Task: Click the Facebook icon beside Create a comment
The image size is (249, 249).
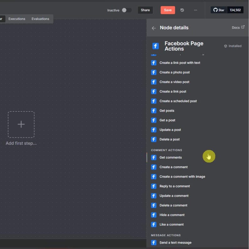Action: [x=154, y=167]
